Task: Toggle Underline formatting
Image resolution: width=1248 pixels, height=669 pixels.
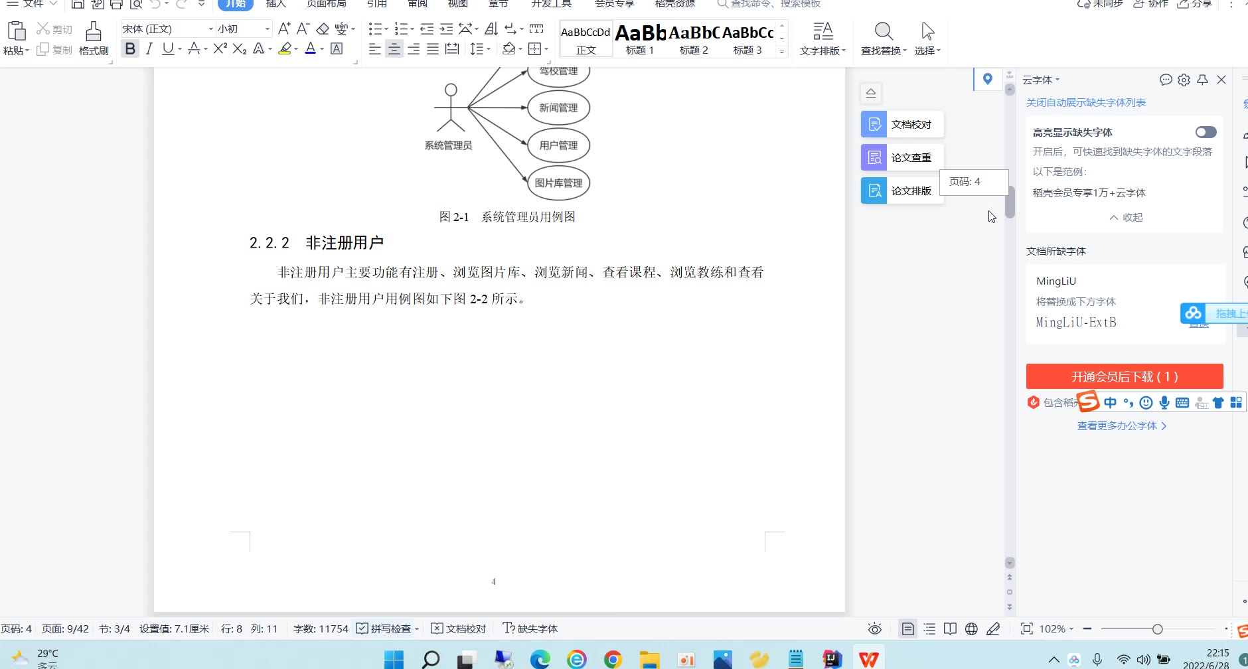Action: [168, 48]
